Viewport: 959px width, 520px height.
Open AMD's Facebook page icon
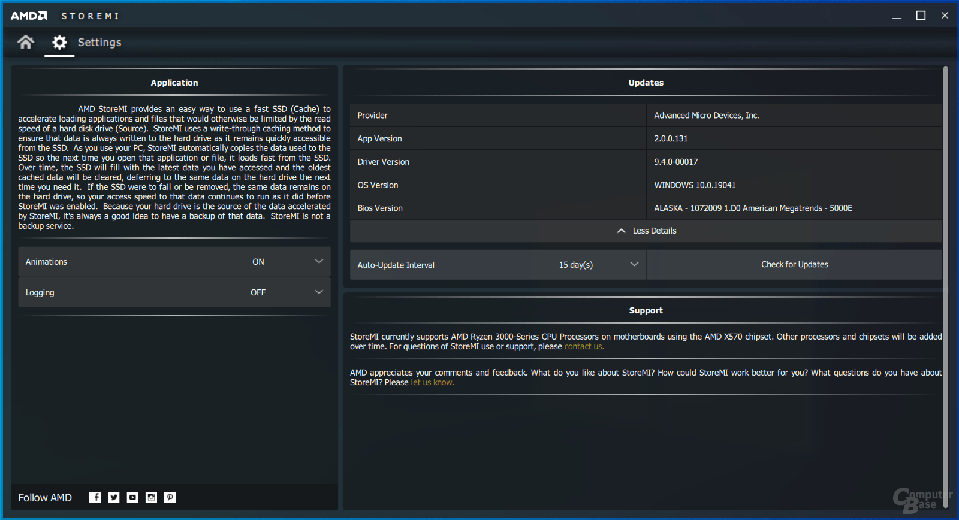pos(95,497)
